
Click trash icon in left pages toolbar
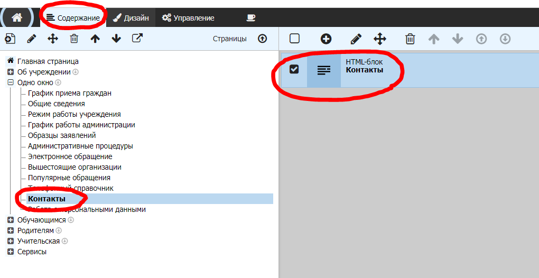pos(74,39)
